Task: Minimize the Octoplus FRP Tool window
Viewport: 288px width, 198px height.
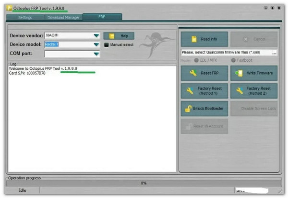Action: [x=265, y=8]
